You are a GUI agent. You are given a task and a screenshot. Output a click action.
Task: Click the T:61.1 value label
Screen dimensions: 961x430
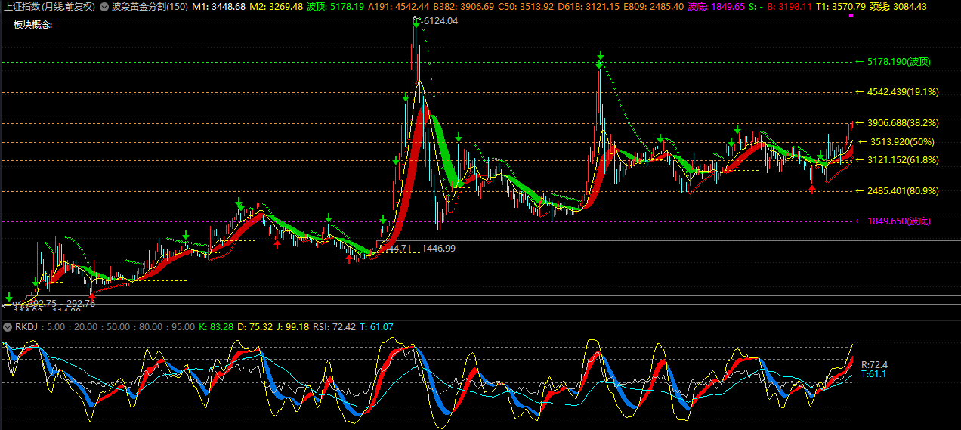[874, 374]
